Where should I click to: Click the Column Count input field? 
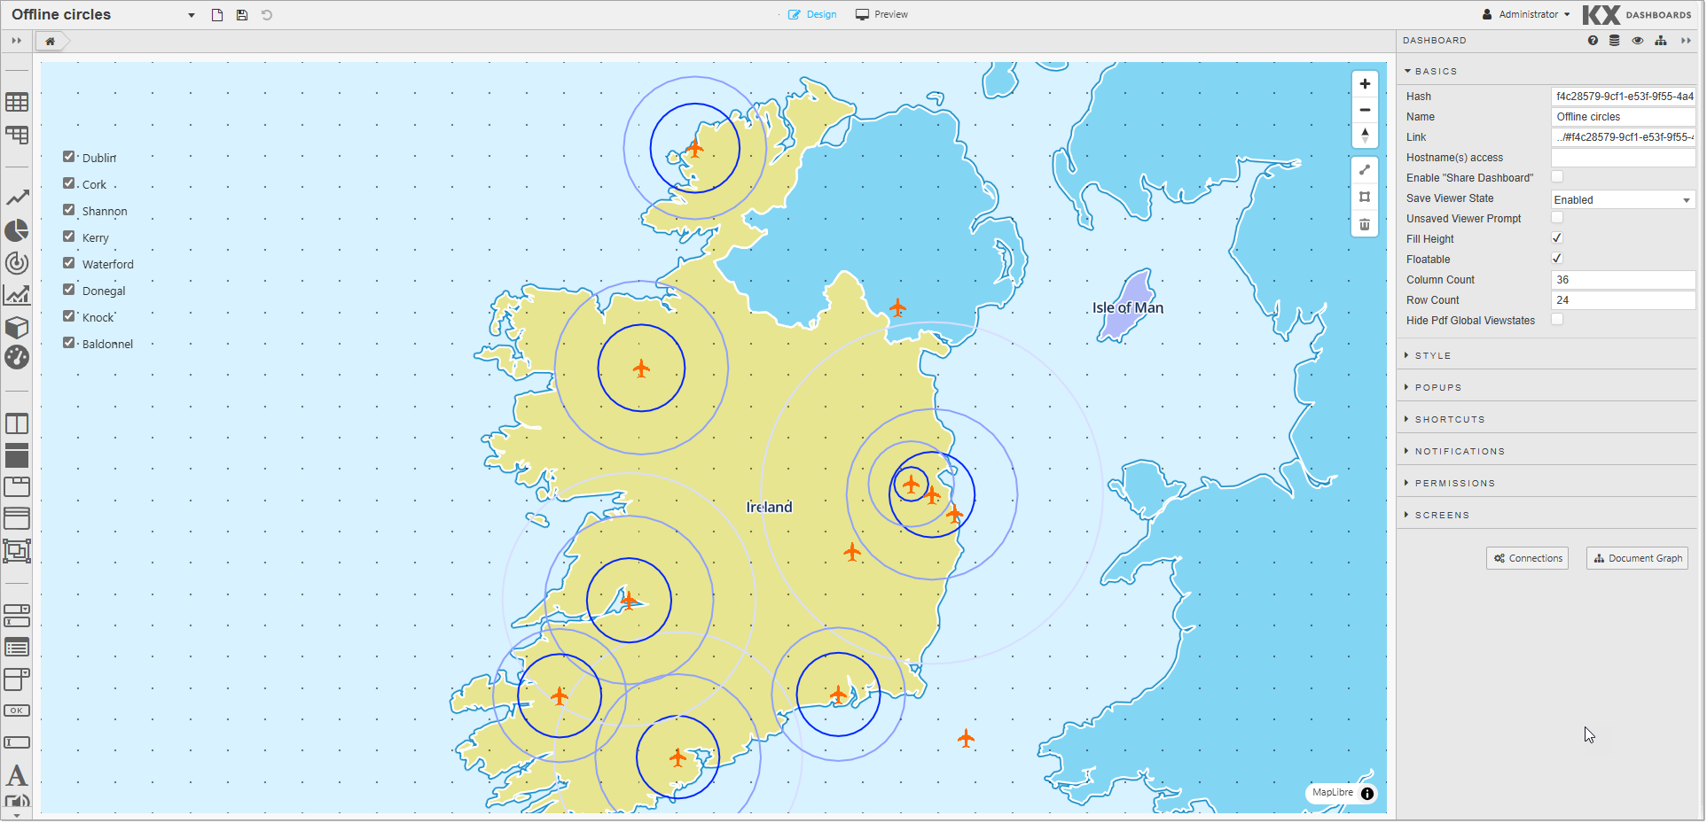[x=1623, y=280]
